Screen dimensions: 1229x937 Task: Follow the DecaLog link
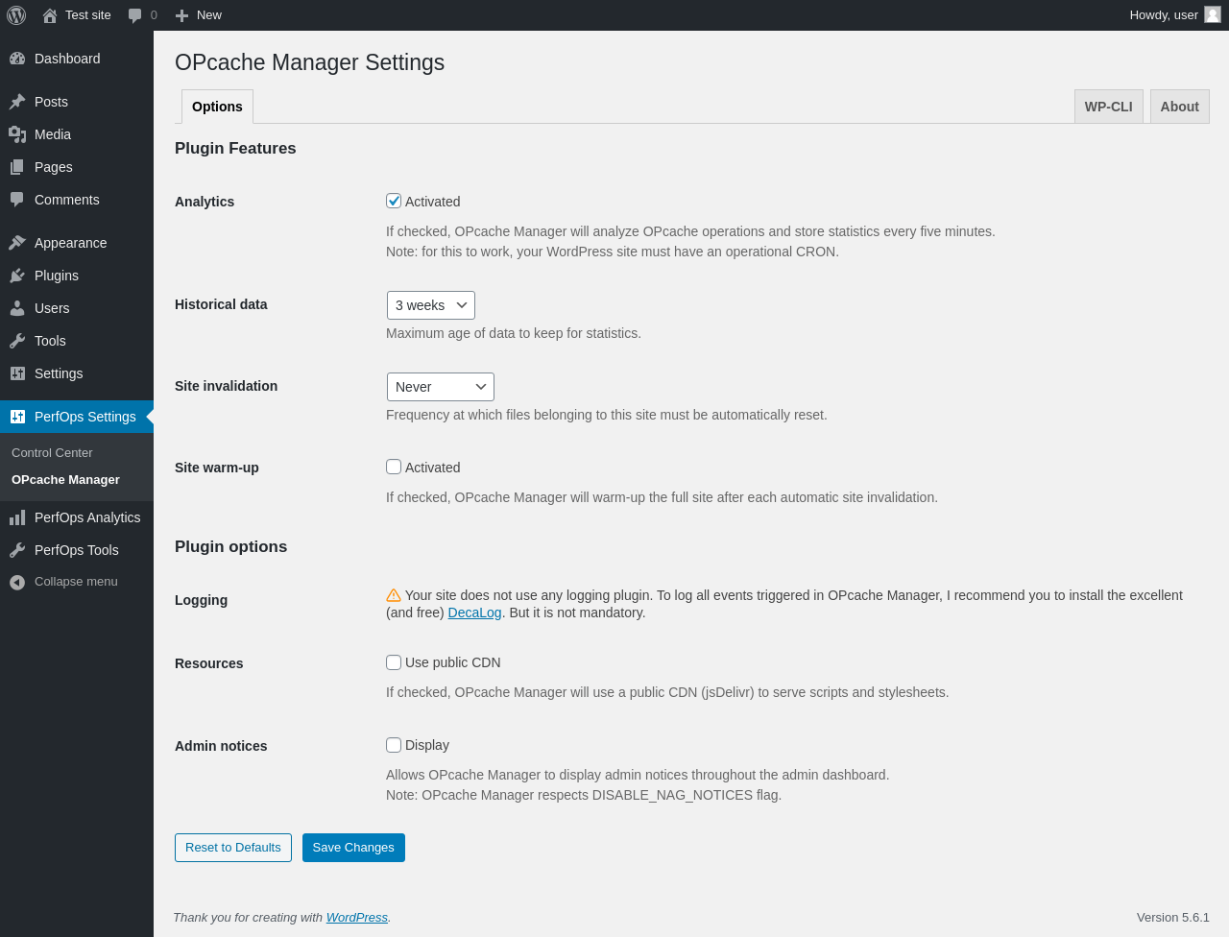coord(474,613)
